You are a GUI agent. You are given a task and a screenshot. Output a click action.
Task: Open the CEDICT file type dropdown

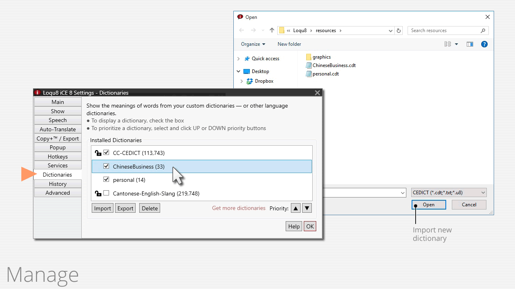[x=449, y=193]
